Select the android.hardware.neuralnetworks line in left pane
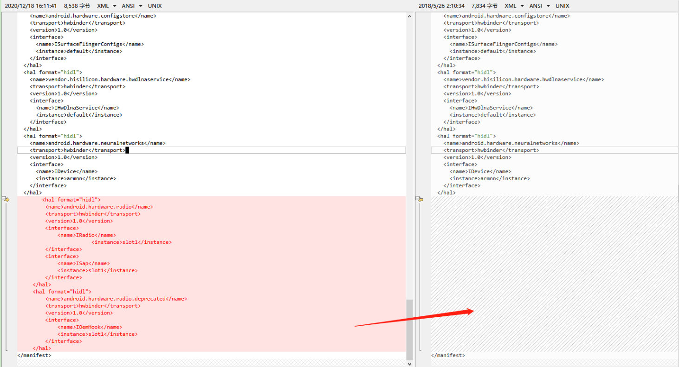 97,143
